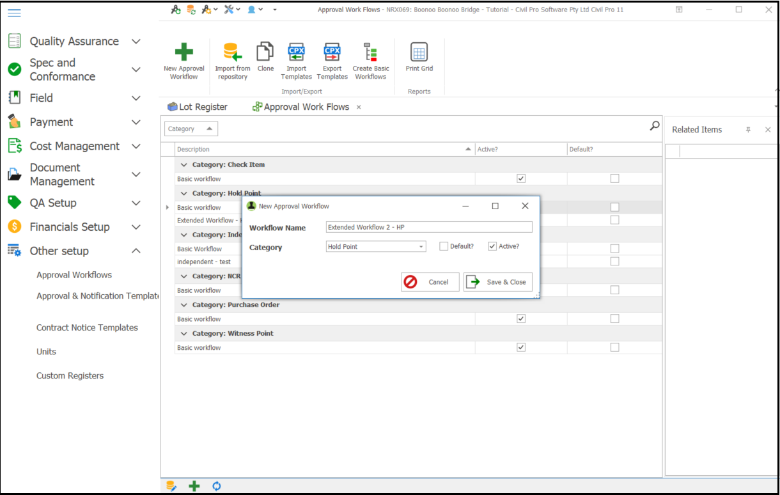Click the Workflow Name text field

[429, 227]
